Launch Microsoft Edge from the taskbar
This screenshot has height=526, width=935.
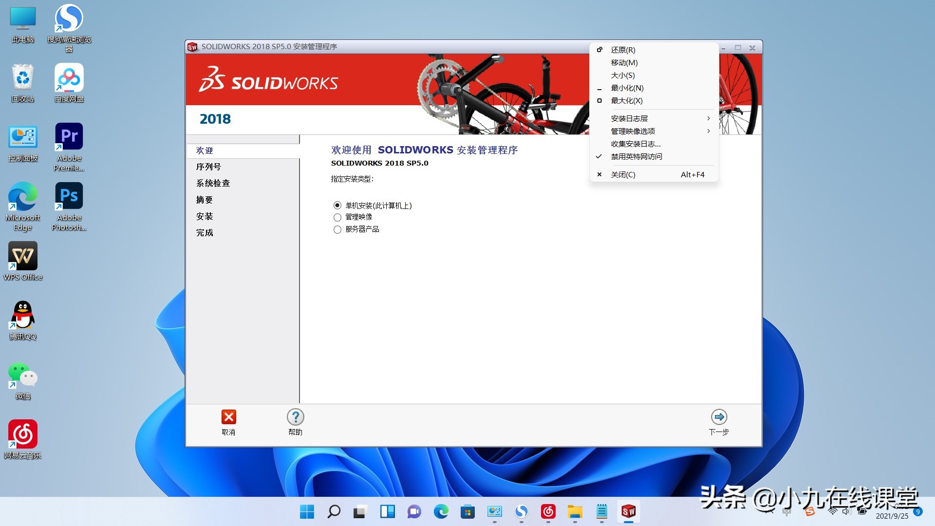tap(441, 512)
